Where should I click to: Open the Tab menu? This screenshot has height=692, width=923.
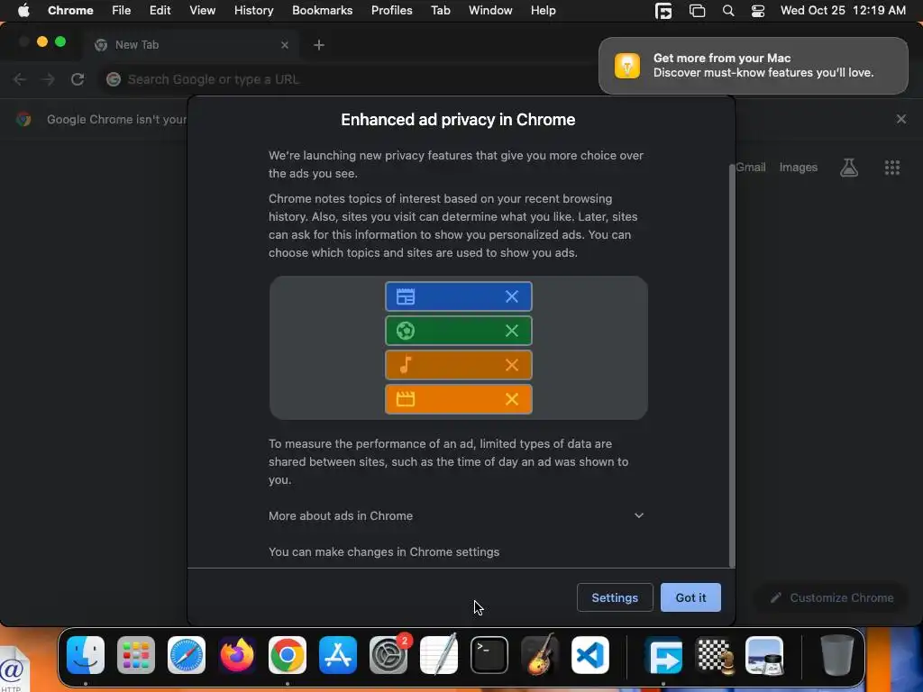[440, 11]
